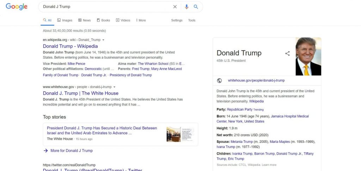Click the top story thumbnail image
361x171 pixels.
180,134
